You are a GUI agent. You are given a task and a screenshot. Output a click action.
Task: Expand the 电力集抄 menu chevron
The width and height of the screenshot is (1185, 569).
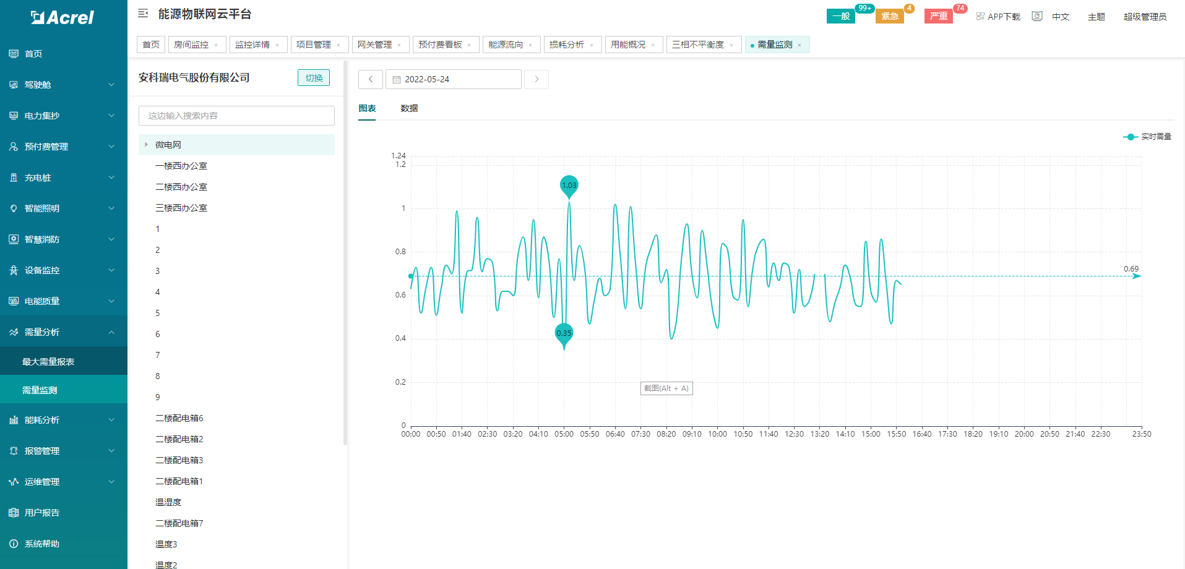[111, 116]
